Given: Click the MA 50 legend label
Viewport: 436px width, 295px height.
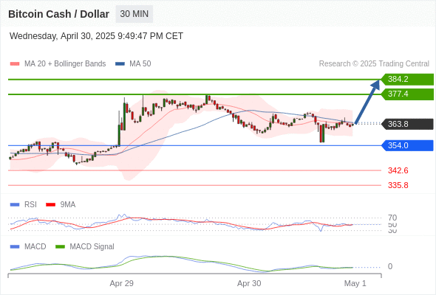Looking at the screenshot, I should 140,64.
